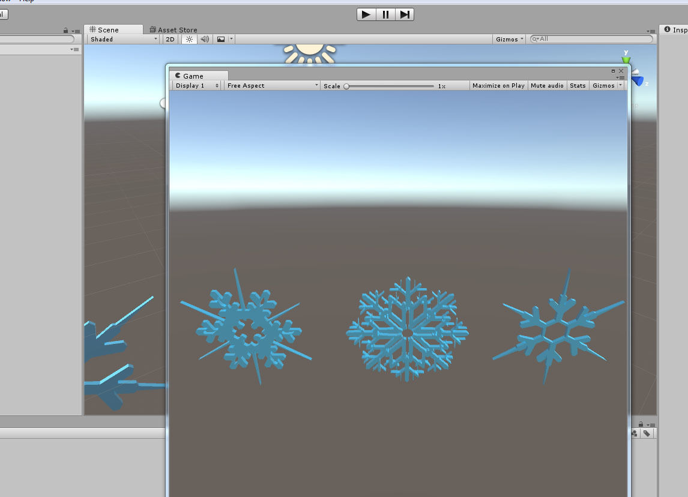Maximize the floating Game window
The width and height of the screenshot is (688, 497).
[613, 71]
